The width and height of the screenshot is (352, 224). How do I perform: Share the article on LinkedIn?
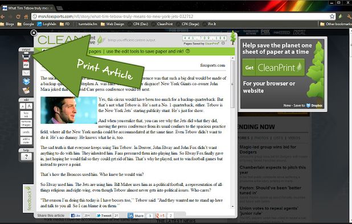point(136,215)
